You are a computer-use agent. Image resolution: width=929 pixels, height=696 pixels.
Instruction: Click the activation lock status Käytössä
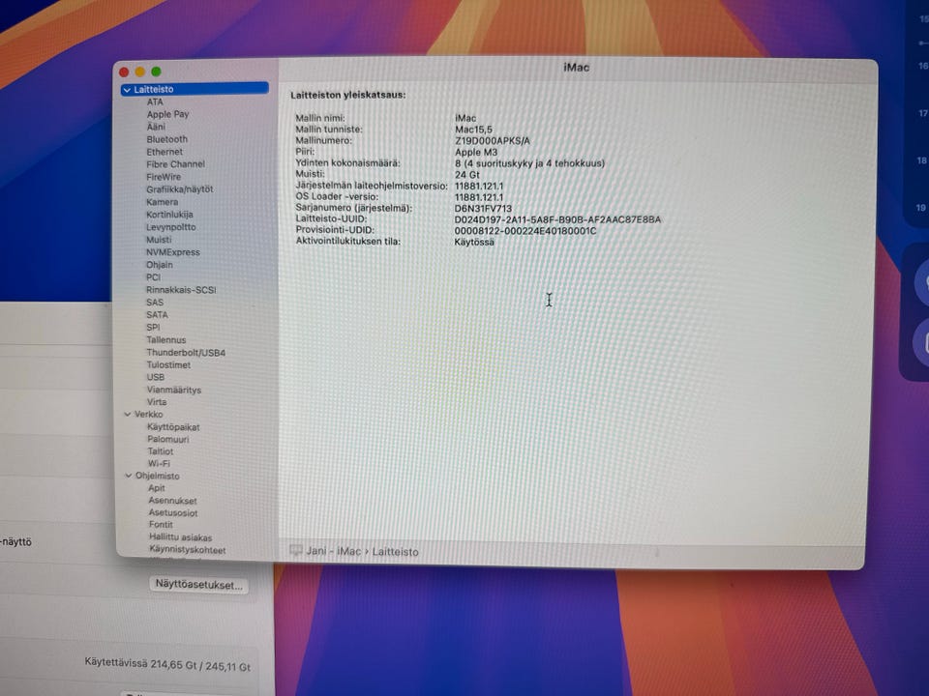tap(474, 242)
